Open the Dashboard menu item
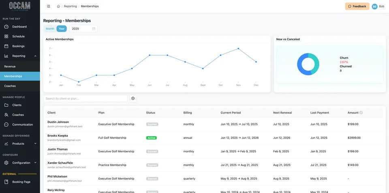 pos(20,27)
